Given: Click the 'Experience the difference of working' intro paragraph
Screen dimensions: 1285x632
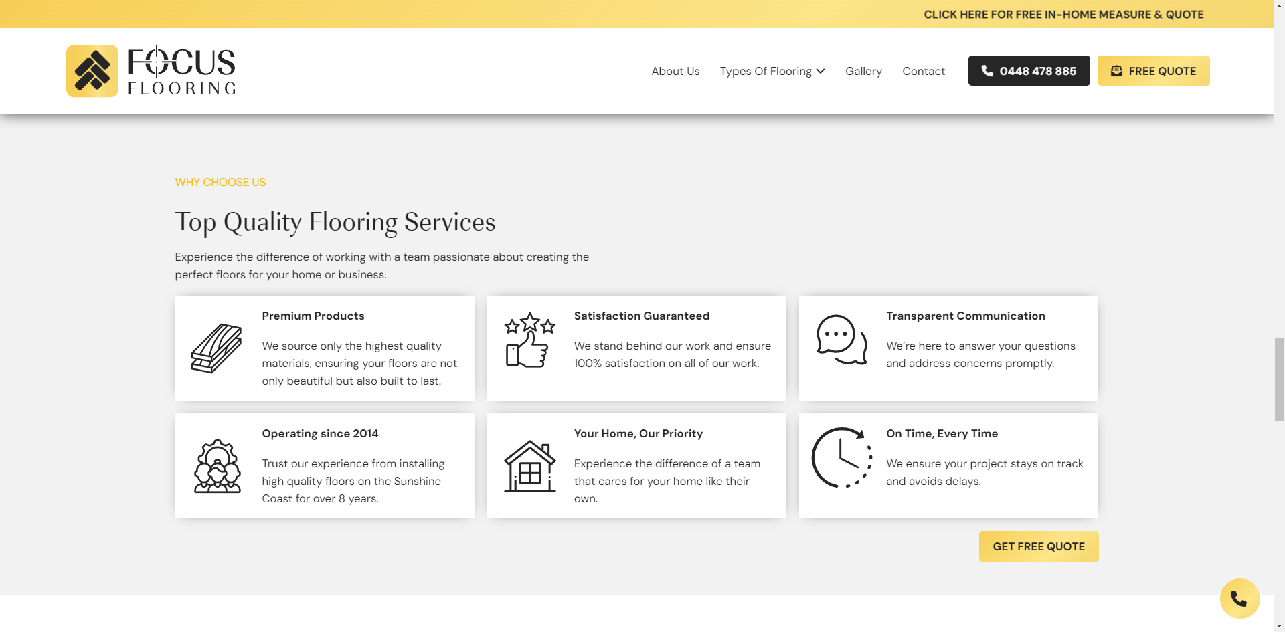Looking at the screenshot, I should (382, 266).
